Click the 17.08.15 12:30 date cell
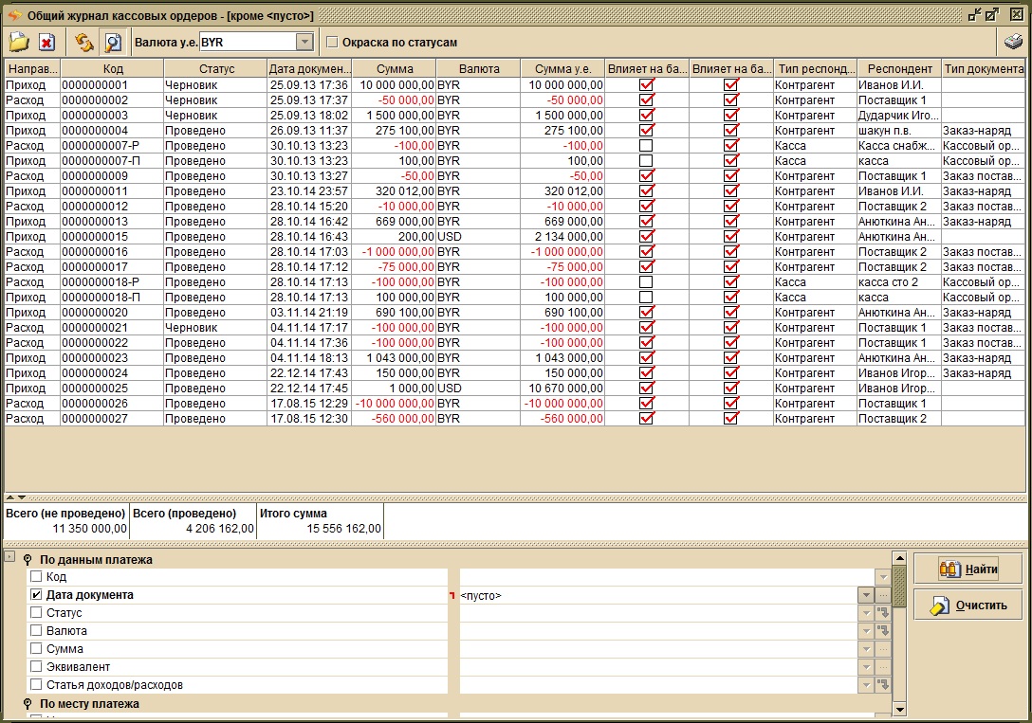The image size is (1032, 723). coord(309,419)
